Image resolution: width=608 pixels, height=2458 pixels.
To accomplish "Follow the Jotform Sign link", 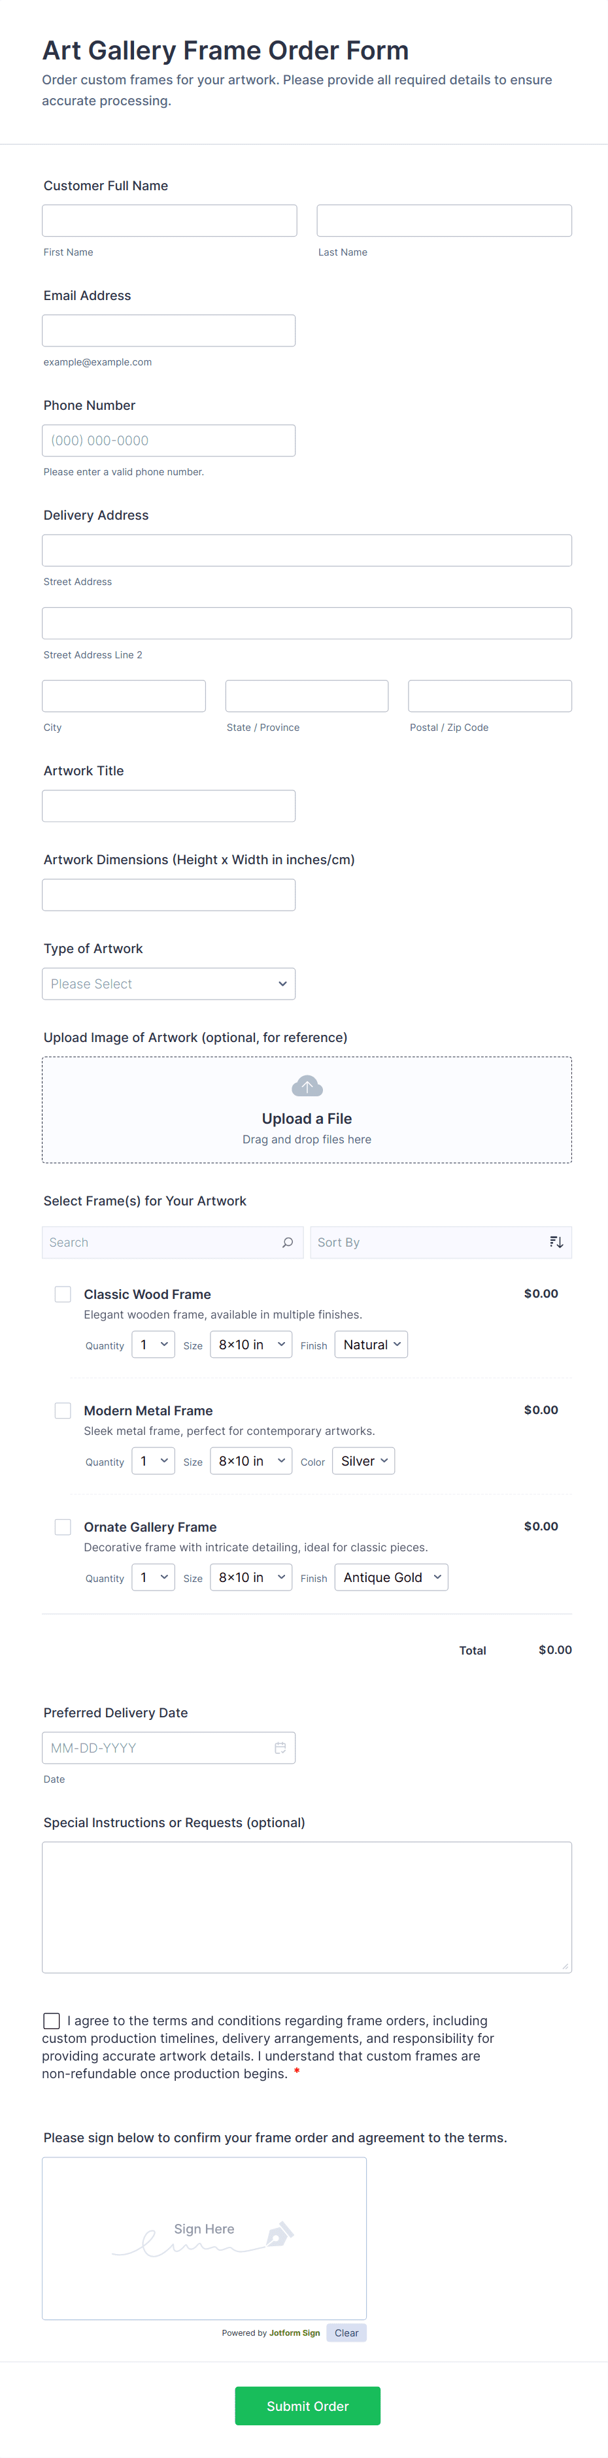I will 294,2333.
